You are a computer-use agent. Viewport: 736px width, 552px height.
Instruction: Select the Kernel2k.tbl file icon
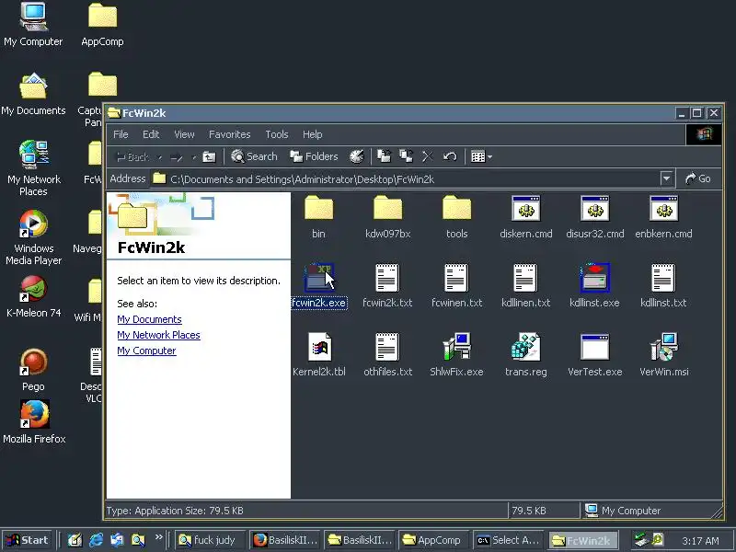[319, 347]
